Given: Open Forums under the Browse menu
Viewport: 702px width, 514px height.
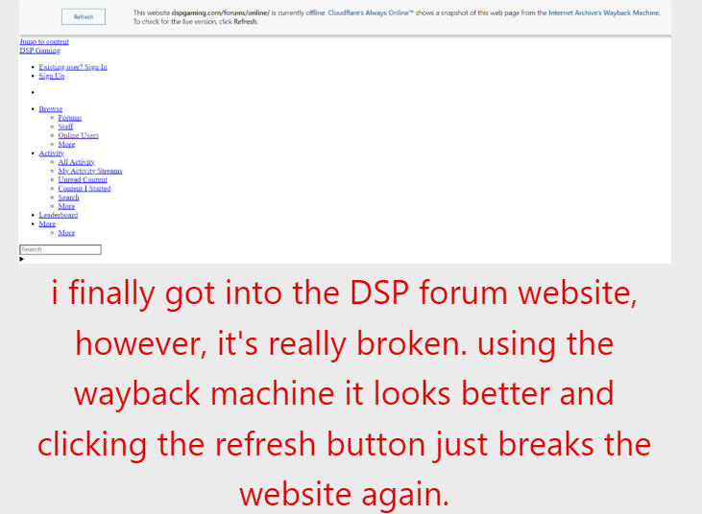Looking at the screenshot, I should 69,118.
